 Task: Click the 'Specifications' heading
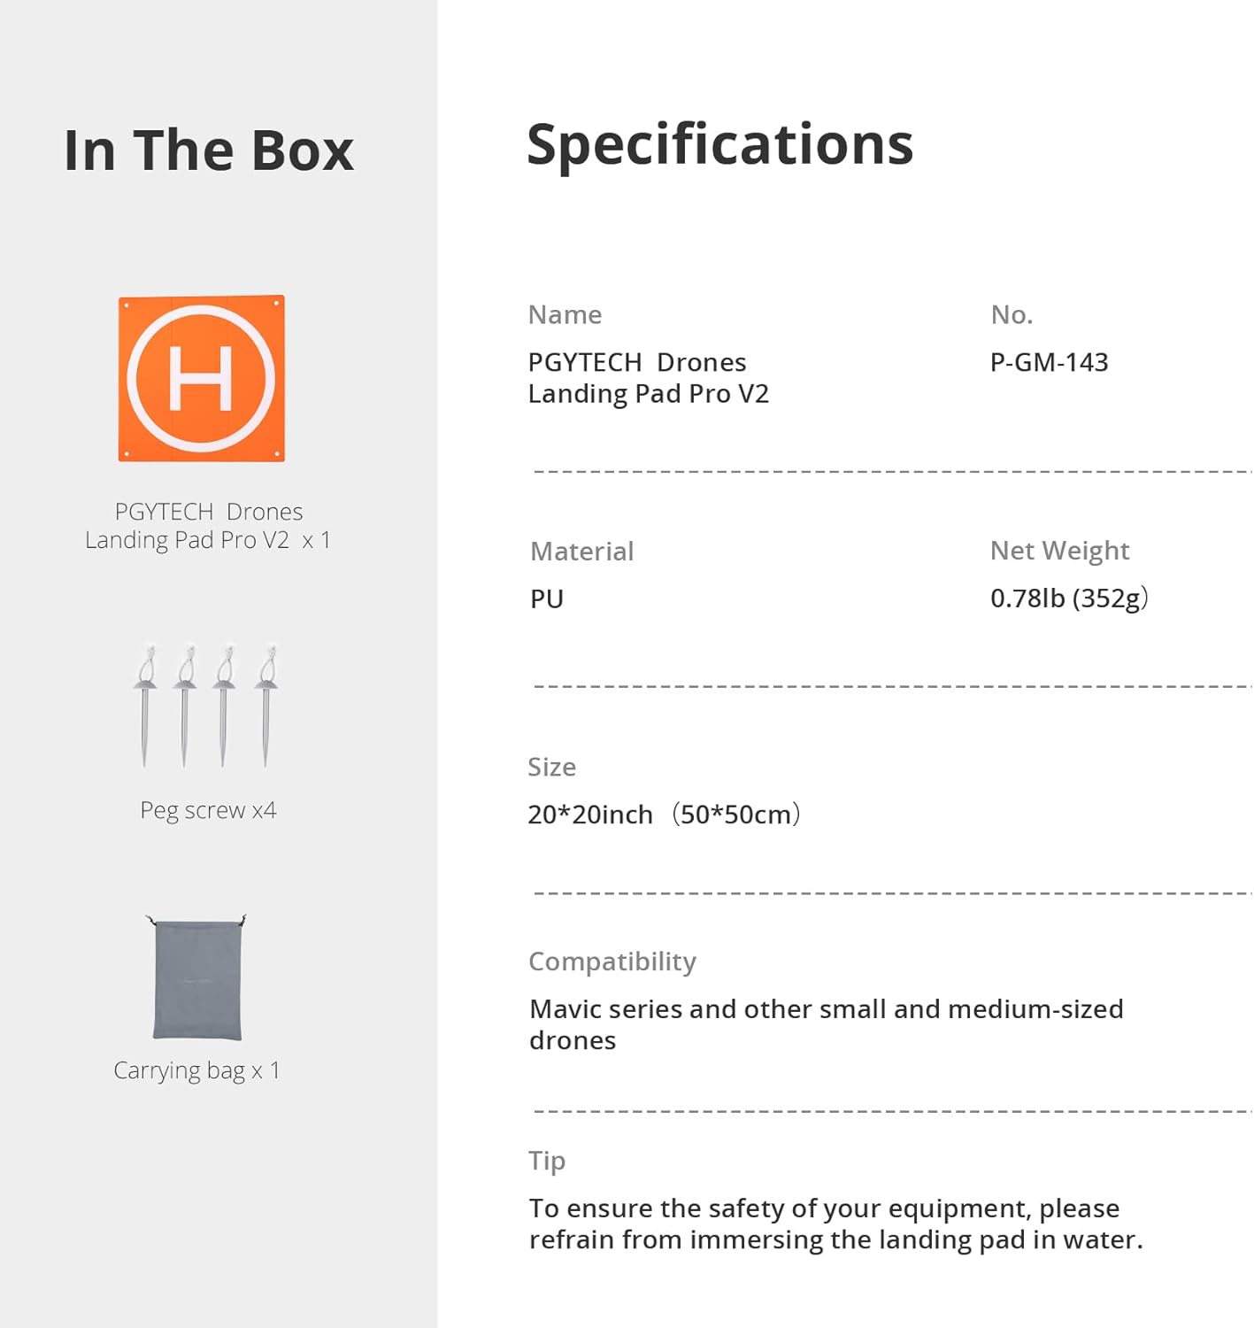point(719,144)
